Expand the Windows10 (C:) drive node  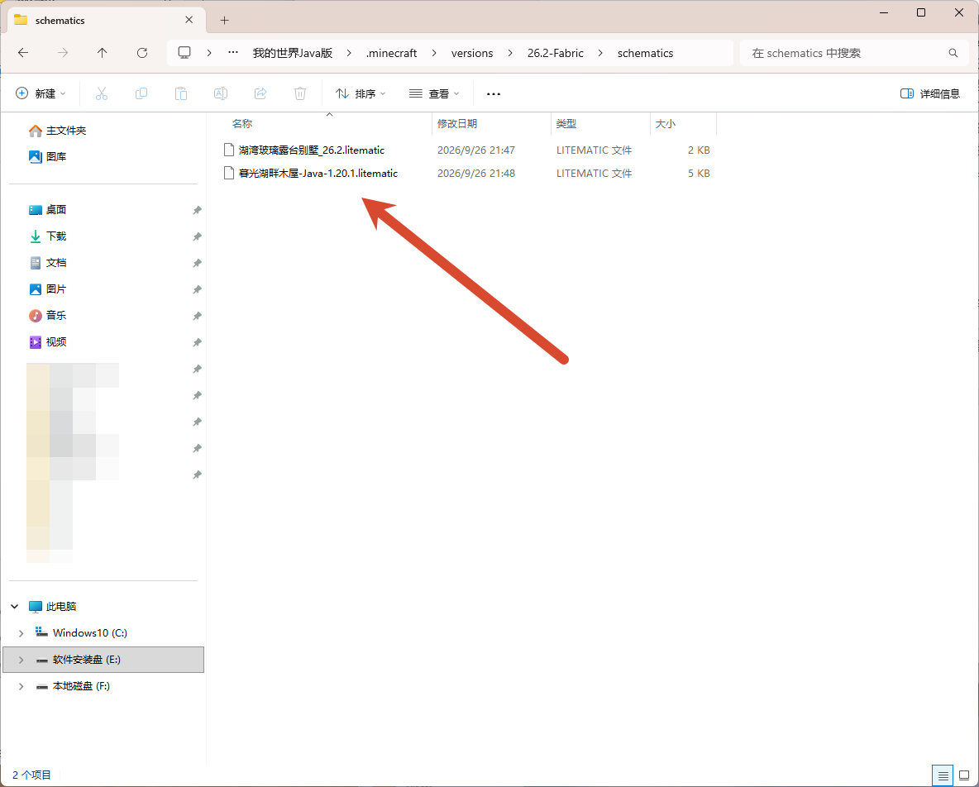tap(21, 633)
